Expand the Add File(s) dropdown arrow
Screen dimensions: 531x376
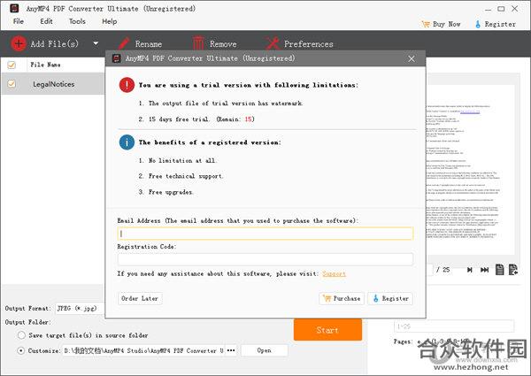click(x=96, y=43)
